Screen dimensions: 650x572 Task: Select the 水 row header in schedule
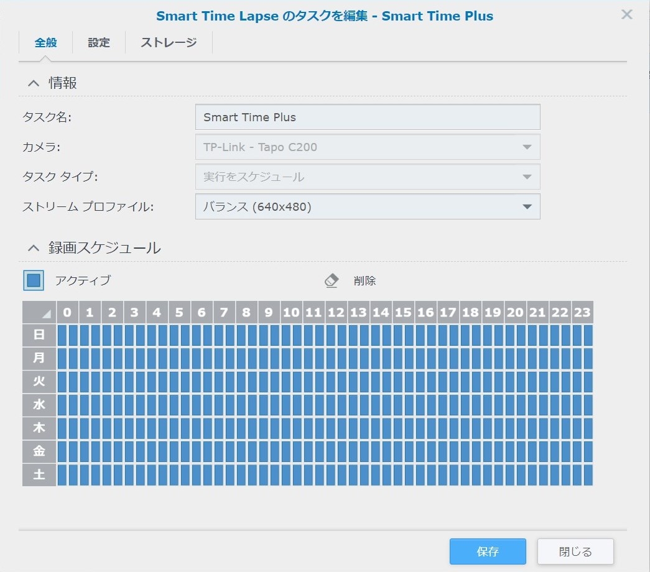coord(39,405)
